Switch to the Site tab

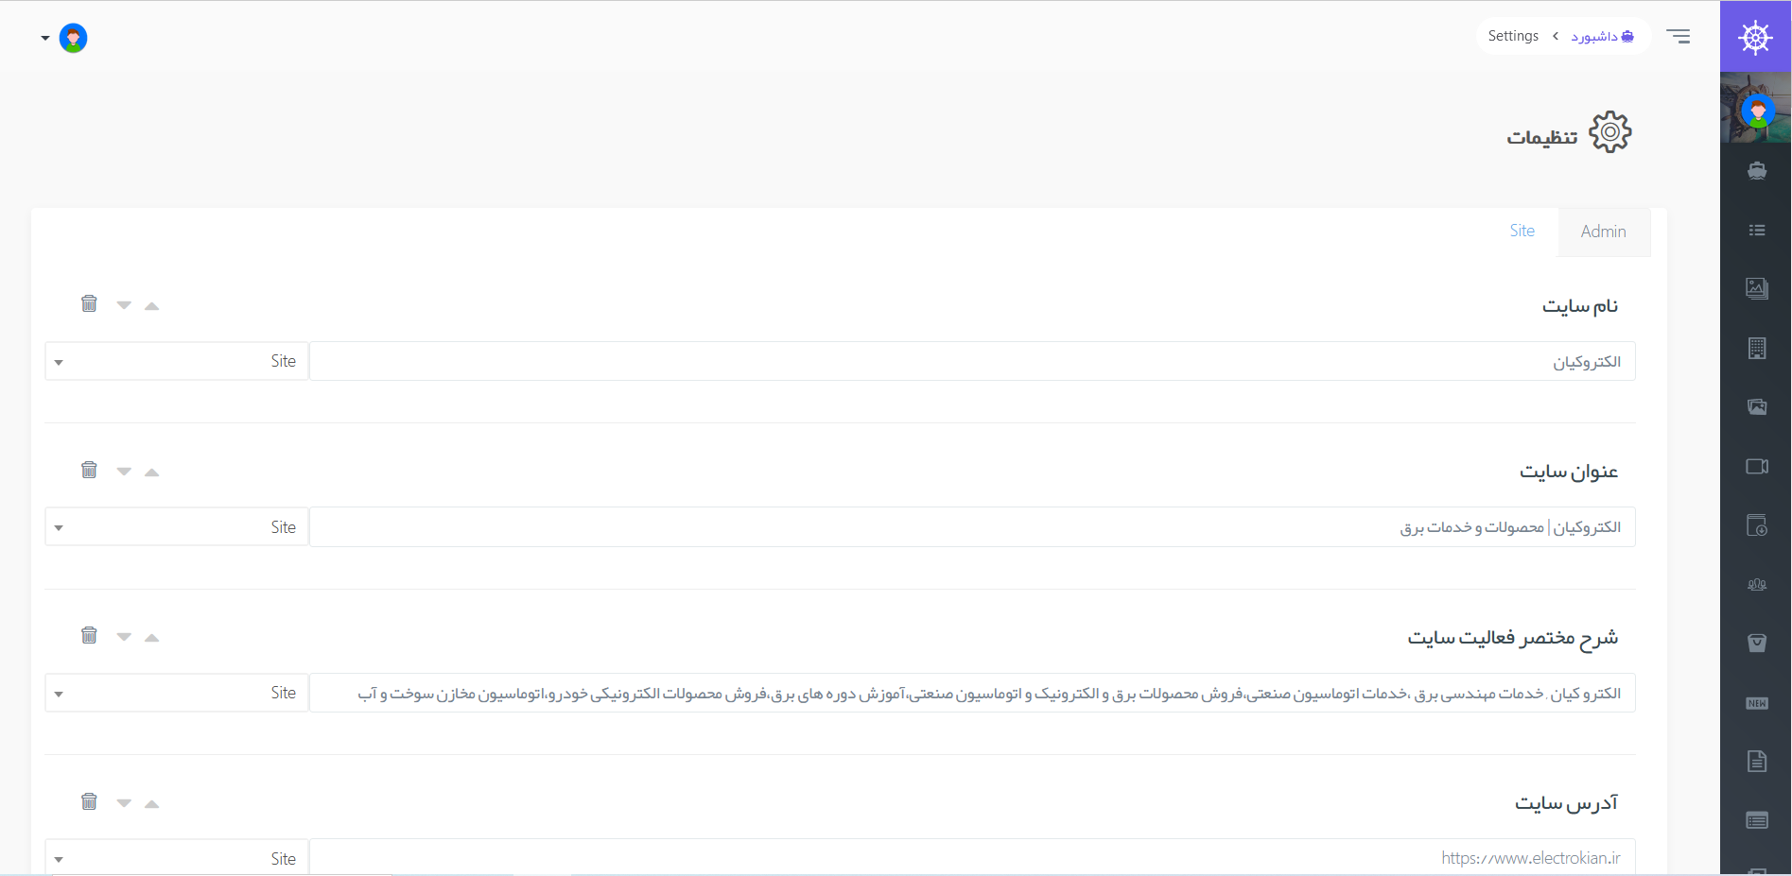tap(1522, 231)
